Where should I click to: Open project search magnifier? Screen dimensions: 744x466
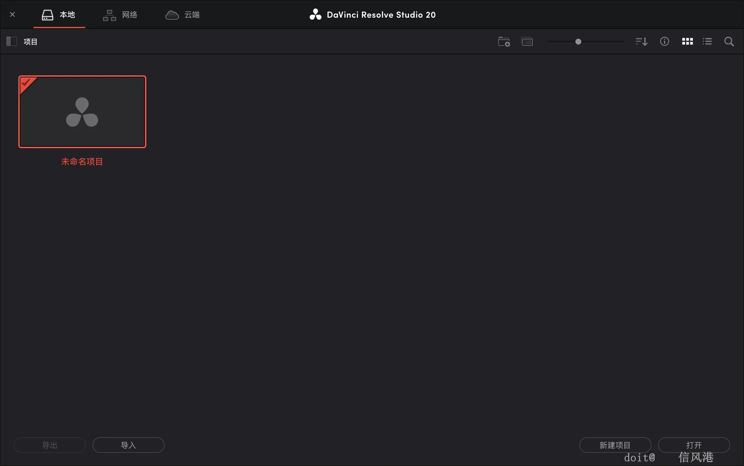[x=729, y=42]
